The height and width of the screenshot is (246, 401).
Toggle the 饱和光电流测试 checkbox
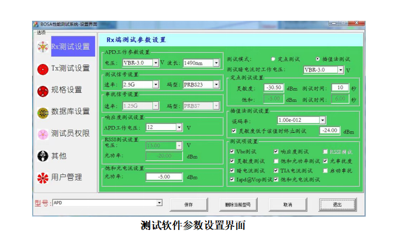tap(276, 179)
